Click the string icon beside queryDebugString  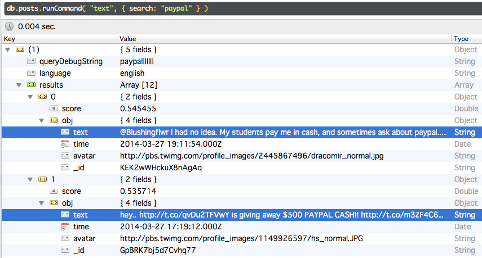pos(32,61)
